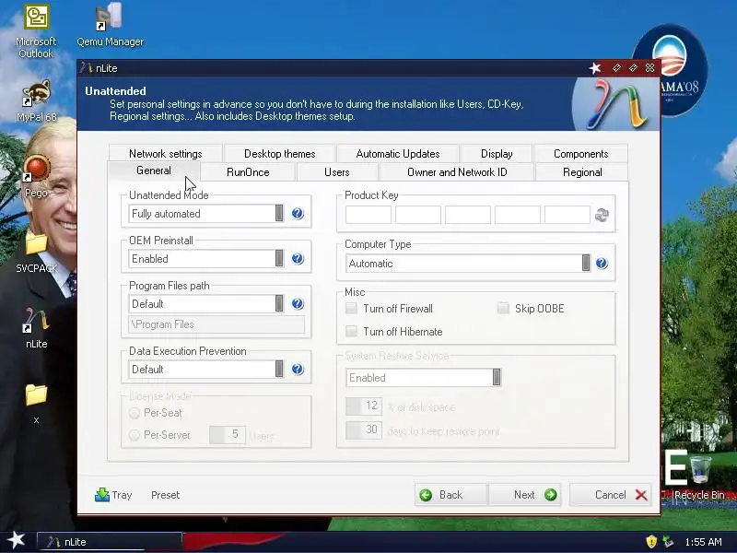Open the Owner and Network ID tab
Image resolution: width=737 pixels, height=553 pixels.
(x=457, y=172)
